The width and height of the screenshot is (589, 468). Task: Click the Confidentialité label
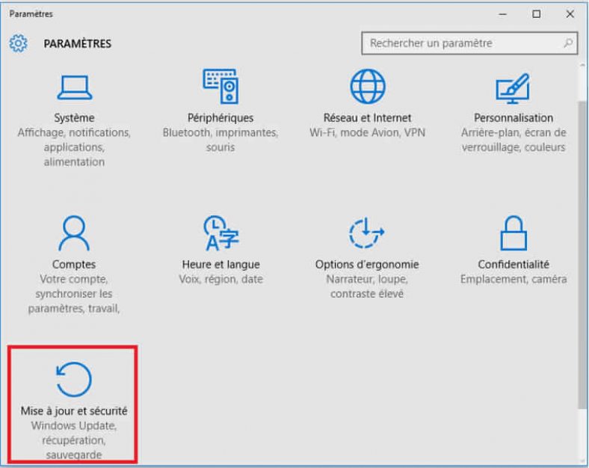click(514, 264)
